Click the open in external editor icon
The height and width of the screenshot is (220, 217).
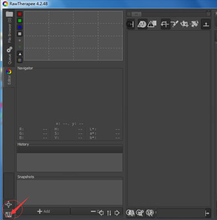[x=150, y=213]
